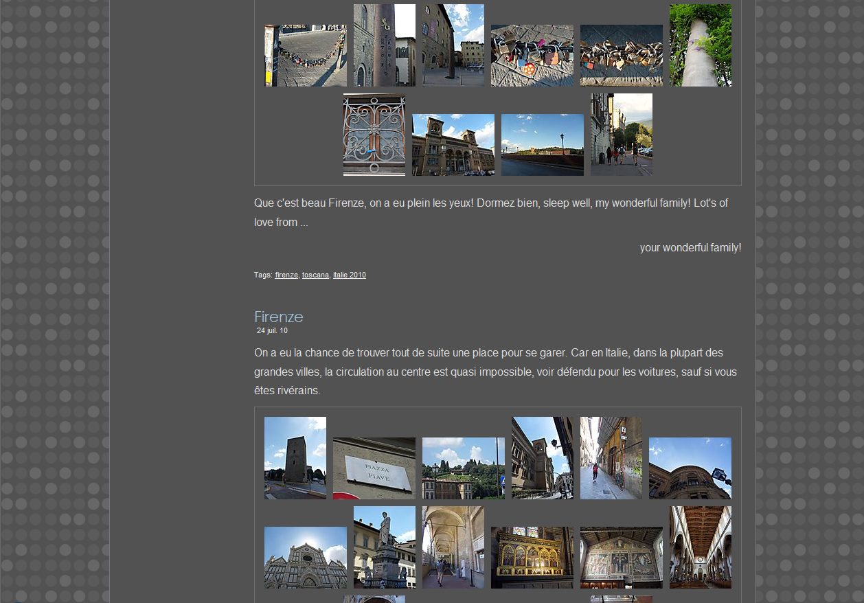
Task: Open the Santa Croce church facade photo
Action: 305,557
